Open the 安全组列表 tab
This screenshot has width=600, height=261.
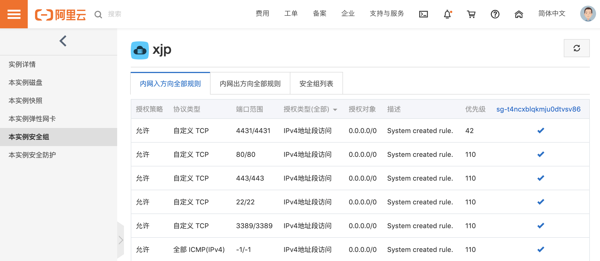click(316, 84)
